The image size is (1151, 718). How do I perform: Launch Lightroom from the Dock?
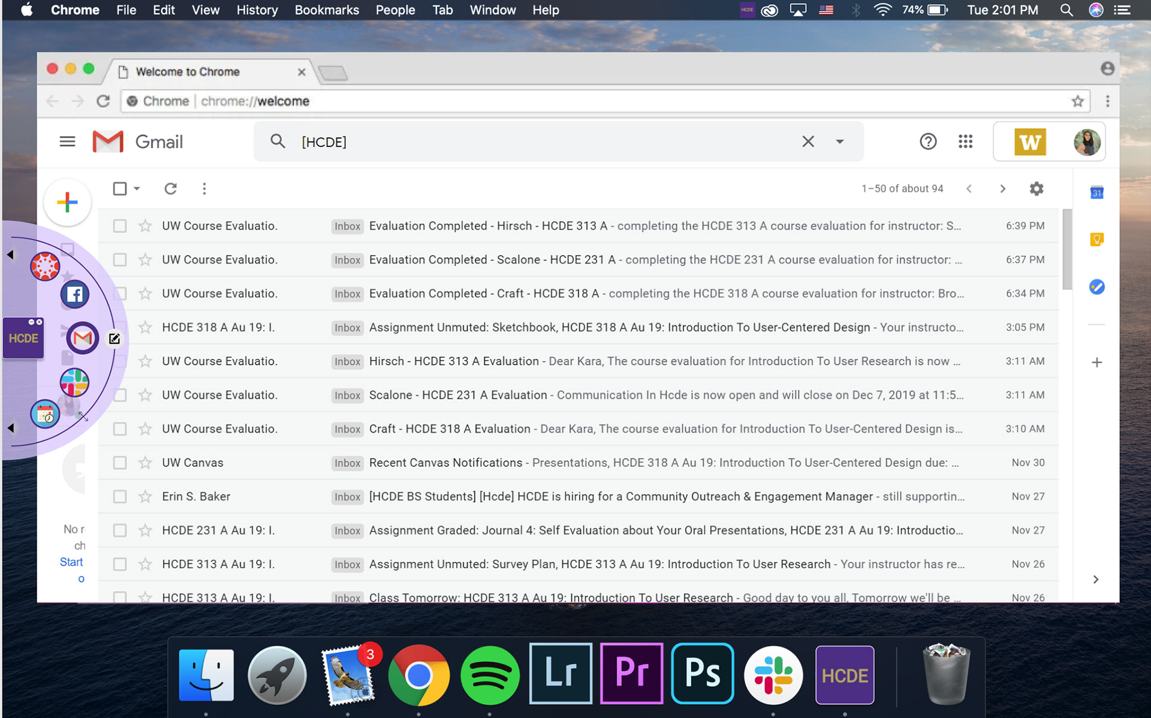tap(561, 674)
